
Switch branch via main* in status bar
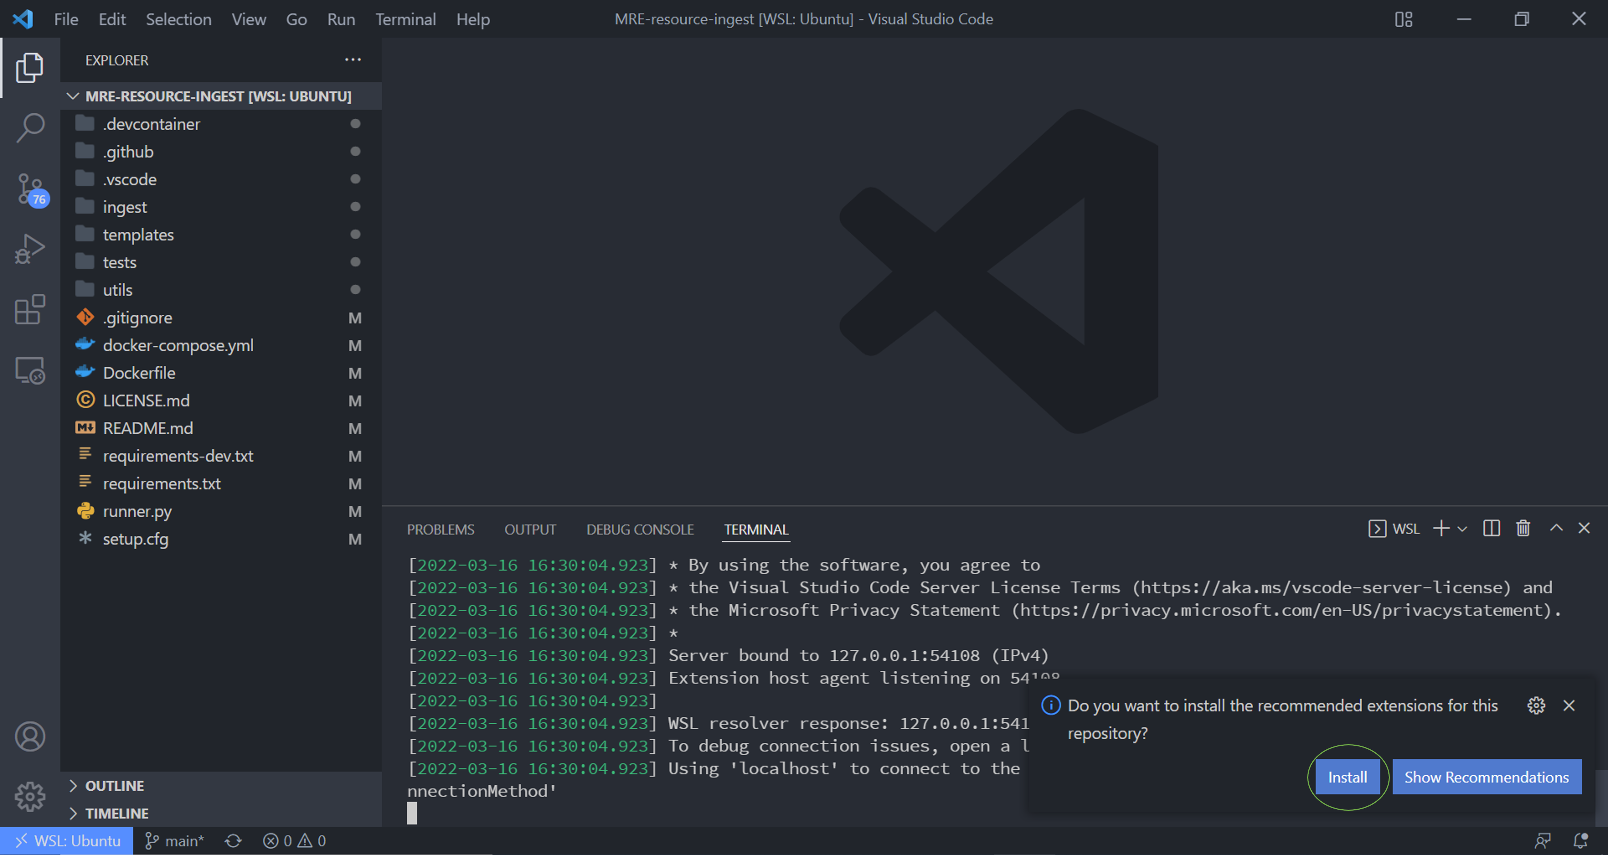(174, 841)
